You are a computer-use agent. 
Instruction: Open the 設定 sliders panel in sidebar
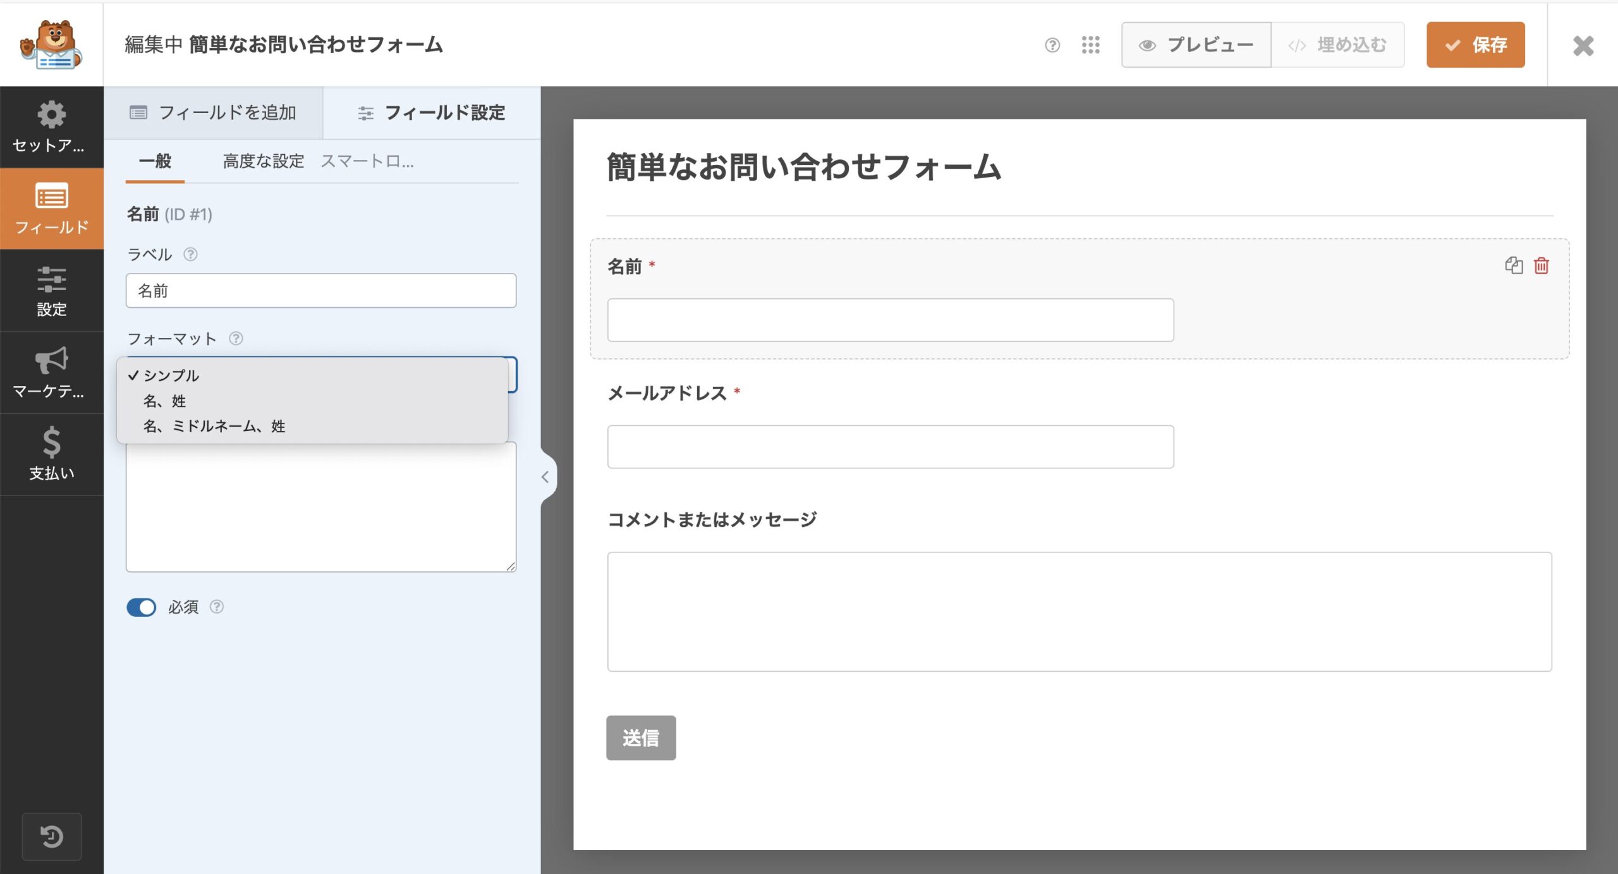[x=51, y=291]
